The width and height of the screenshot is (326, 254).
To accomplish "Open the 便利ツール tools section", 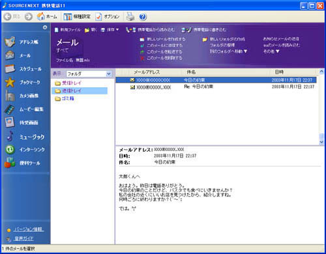I will point(22,163).
